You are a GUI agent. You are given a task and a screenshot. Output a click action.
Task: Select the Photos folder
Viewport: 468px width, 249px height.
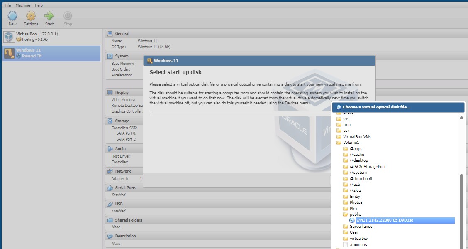pos(356,202)
